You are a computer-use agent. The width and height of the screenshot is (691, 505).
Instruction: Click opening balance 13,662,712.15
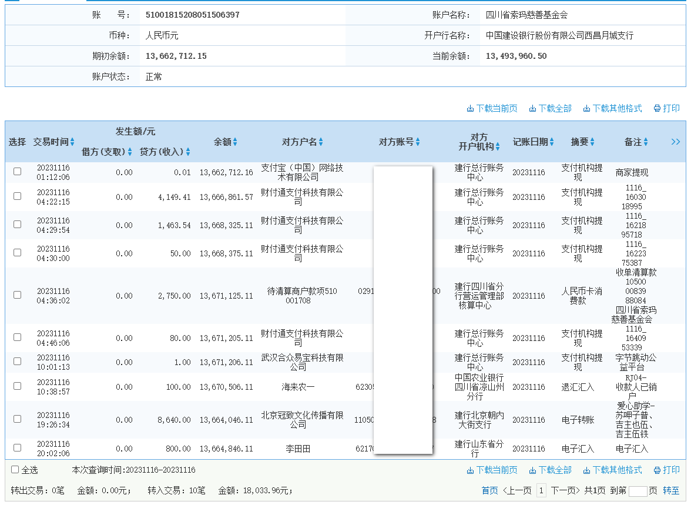pos(176,56)
